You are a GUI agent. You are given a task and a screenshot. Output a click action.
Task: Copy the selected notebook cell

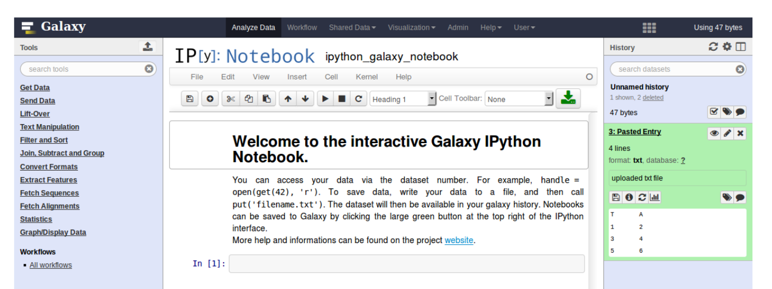(249, 99)
